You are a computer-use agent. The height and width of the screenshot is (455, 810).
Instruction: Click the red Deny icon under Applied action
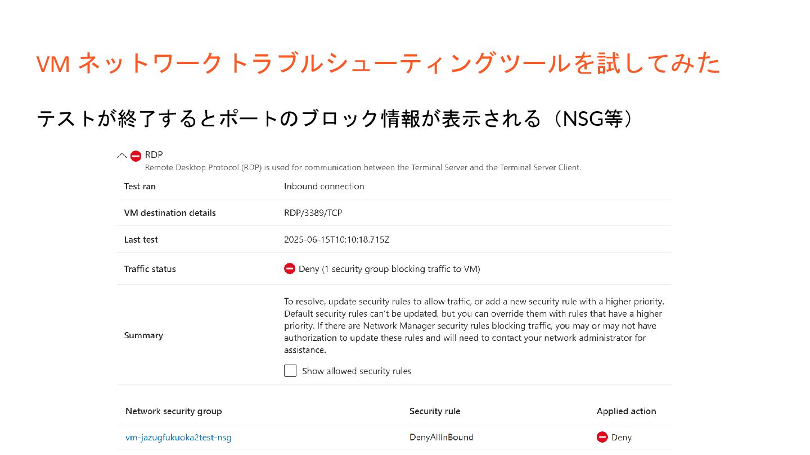click(x=602, y=437)
